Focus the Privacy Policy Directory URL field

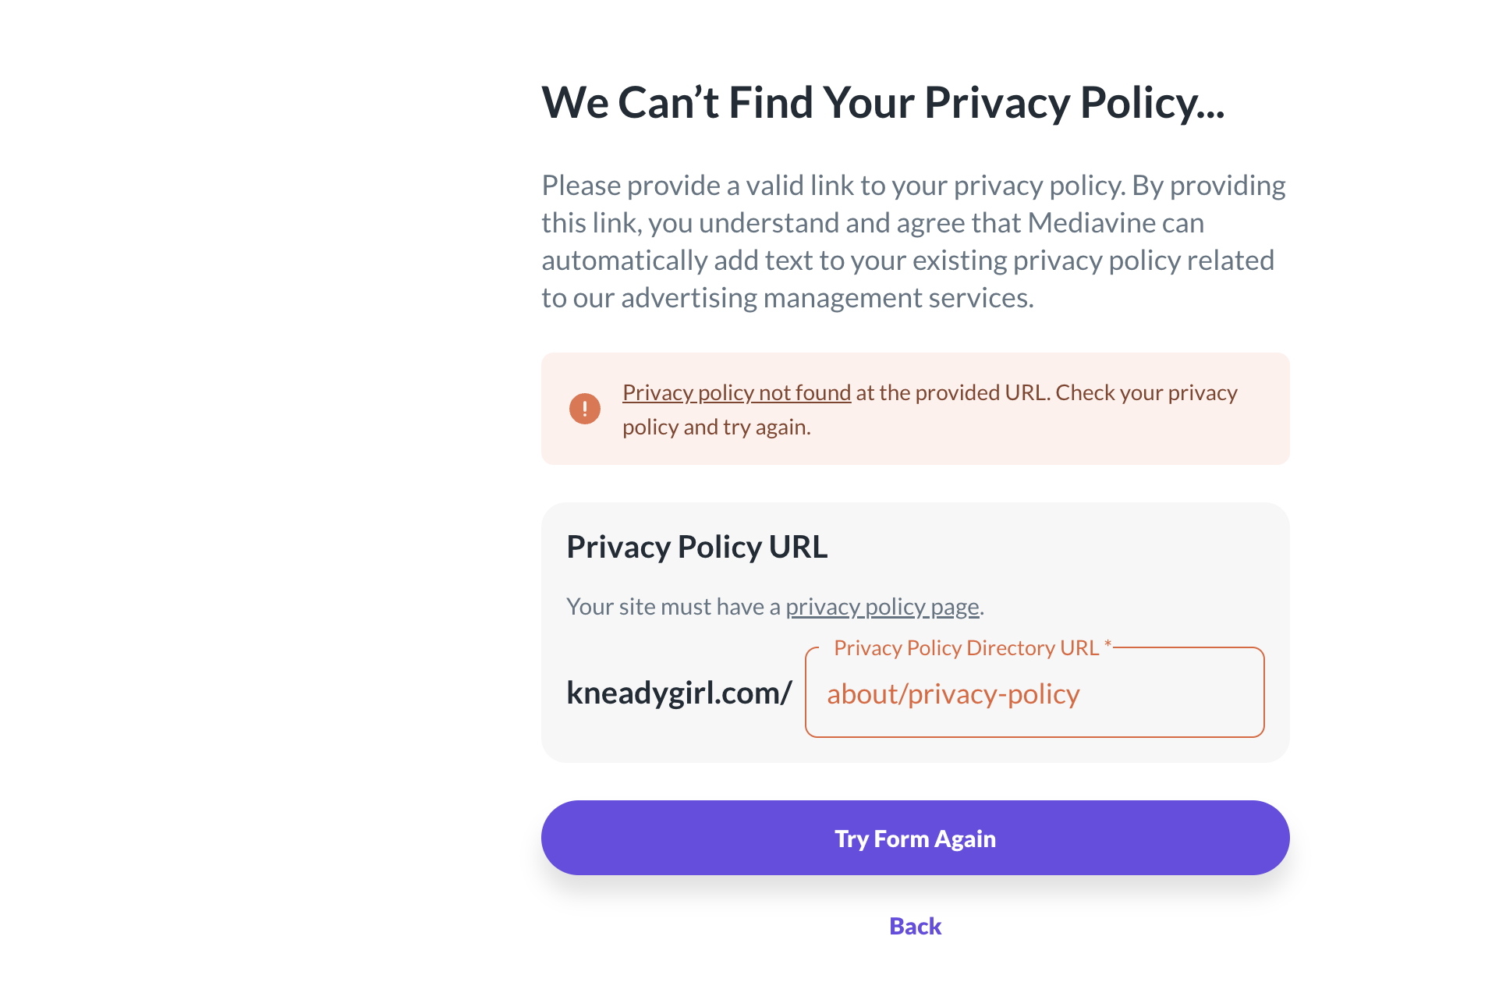[x=1033, y=693]
